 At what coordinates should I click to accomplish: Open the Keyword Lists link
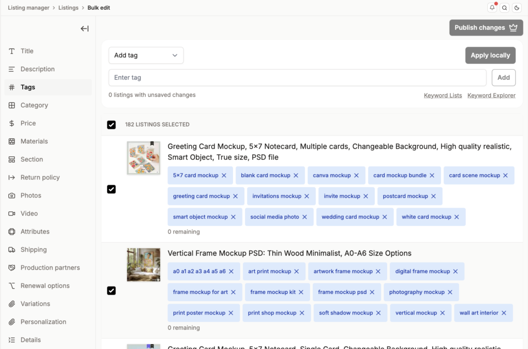[443, 95]
